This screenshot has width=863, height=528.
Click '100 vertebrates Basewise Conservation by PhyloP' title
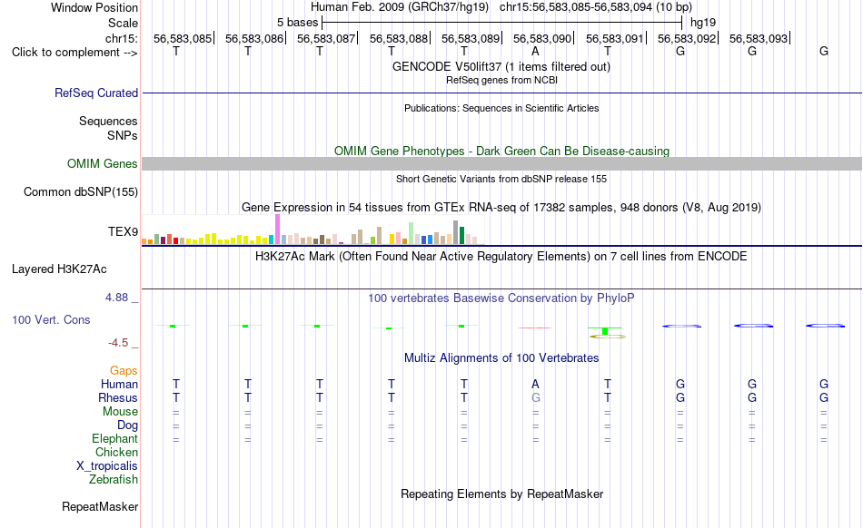pyautogui.click(x=501, y=298)
